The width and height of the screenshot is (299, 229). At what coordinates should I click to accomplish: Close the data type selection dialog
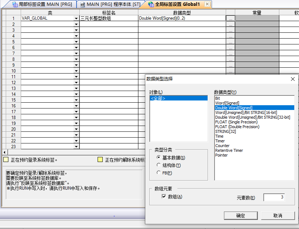pyautogui.click(x=292, y=79)
